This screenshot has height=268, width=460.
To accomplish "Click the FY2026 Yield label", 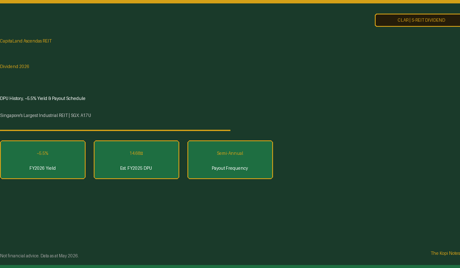I will (43, 168).
